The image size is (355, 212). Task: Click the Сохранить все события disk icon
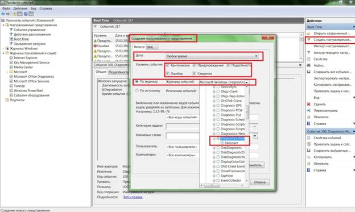tap(308, 72)
